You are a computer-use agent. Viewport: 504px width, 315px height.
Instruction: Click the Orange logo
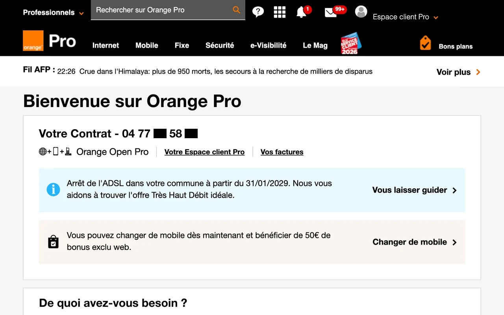point(33,41)
